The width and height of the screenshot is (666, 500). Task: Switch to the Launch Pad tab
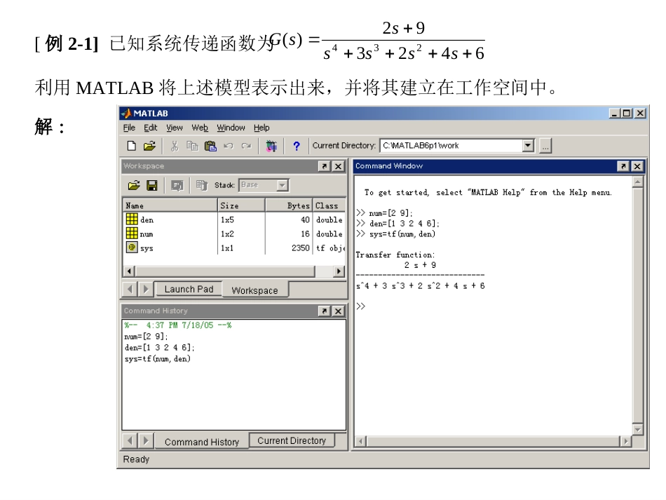tap(189, 289)
